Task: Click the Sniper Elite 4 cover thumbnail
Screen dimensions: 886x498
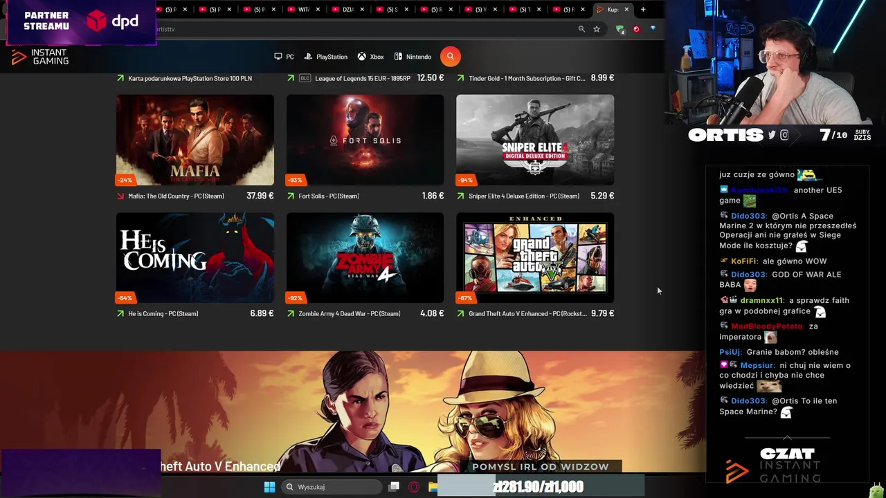Action: click(535, 140)
